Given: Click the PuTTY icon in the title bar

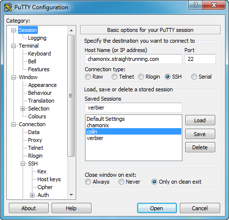Looking at the screenshot, I should (x=8, y=7).
